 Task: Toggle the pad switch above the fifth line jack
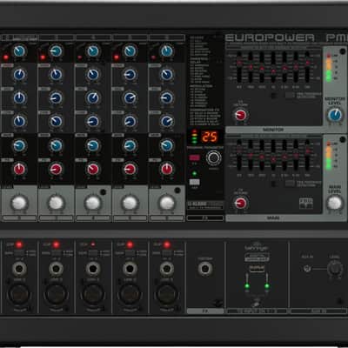coord(167,253)
